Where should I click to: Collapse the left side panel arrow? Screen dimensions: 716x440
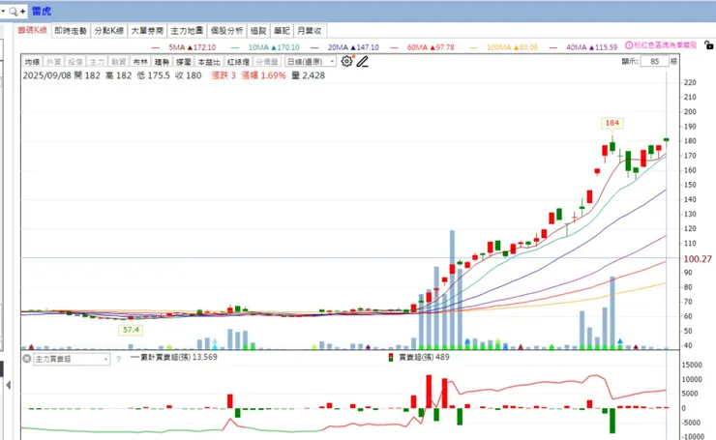8,385
